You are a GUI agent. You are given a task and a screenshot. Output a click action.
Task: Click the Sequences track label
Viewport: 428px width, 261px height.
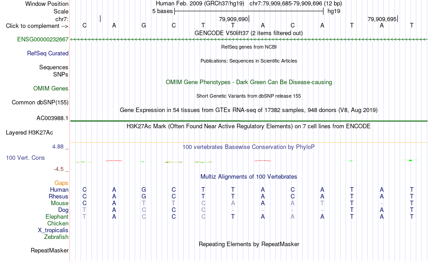[x=54, y=67]
